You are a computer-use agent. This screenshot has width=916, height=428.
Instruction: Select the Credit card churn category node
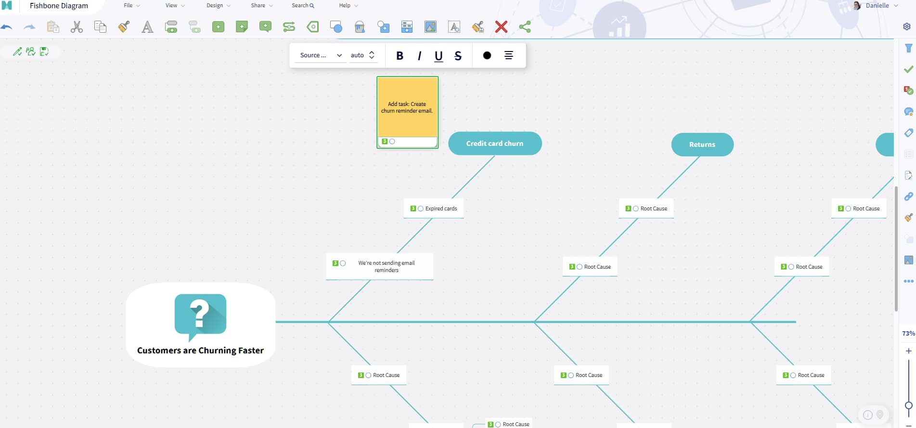[494, 143]
